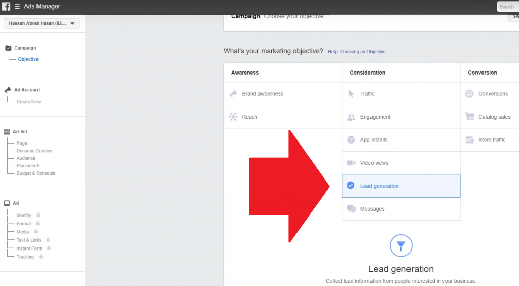Click the Brand awareness megaphone icon

coord(233,94)
